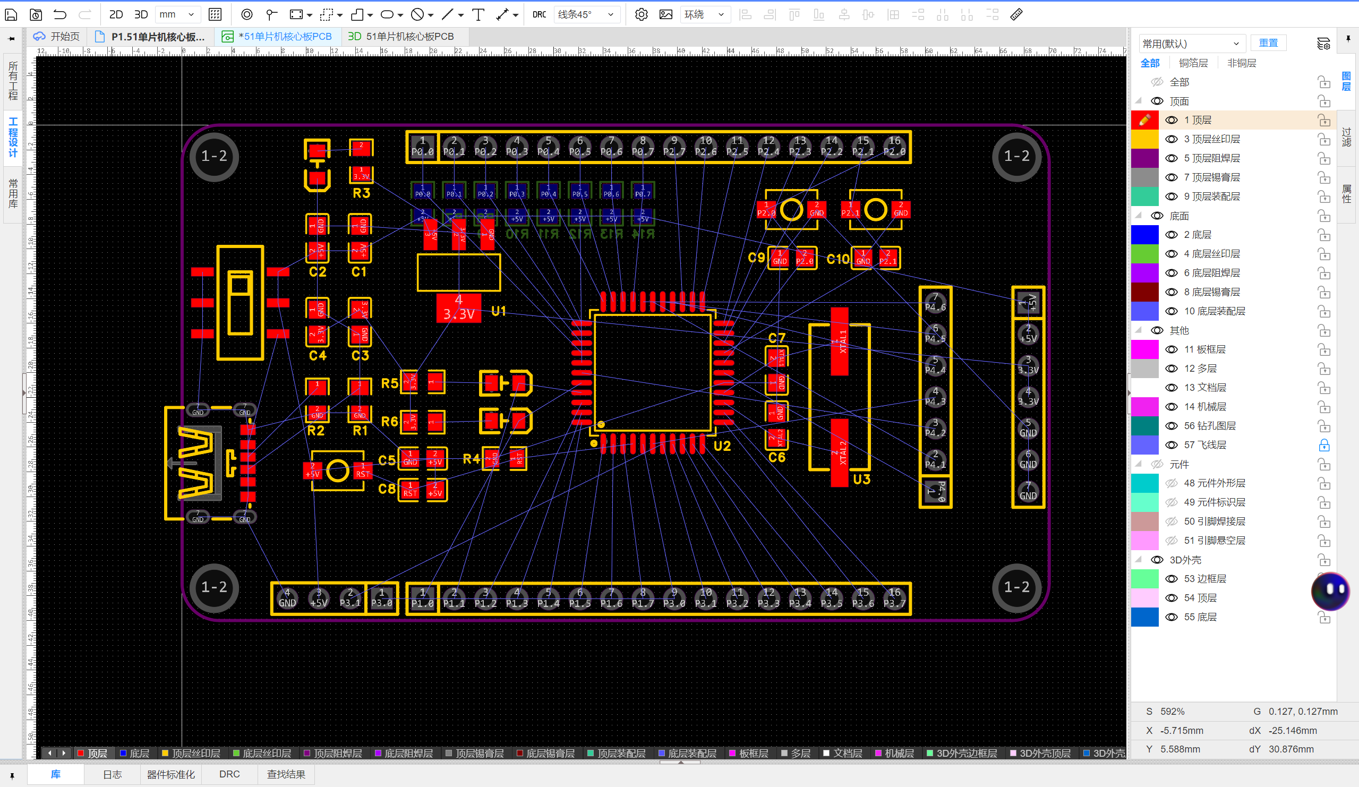Click the save icon in toolbar
This screenshot has height=787, width=1359.
click(11, 14)
